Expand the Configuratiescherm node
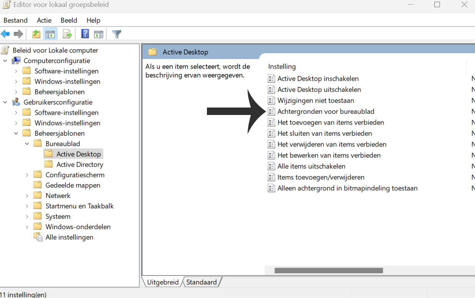The width and height of the screenshot is (475, 298). 27,175
